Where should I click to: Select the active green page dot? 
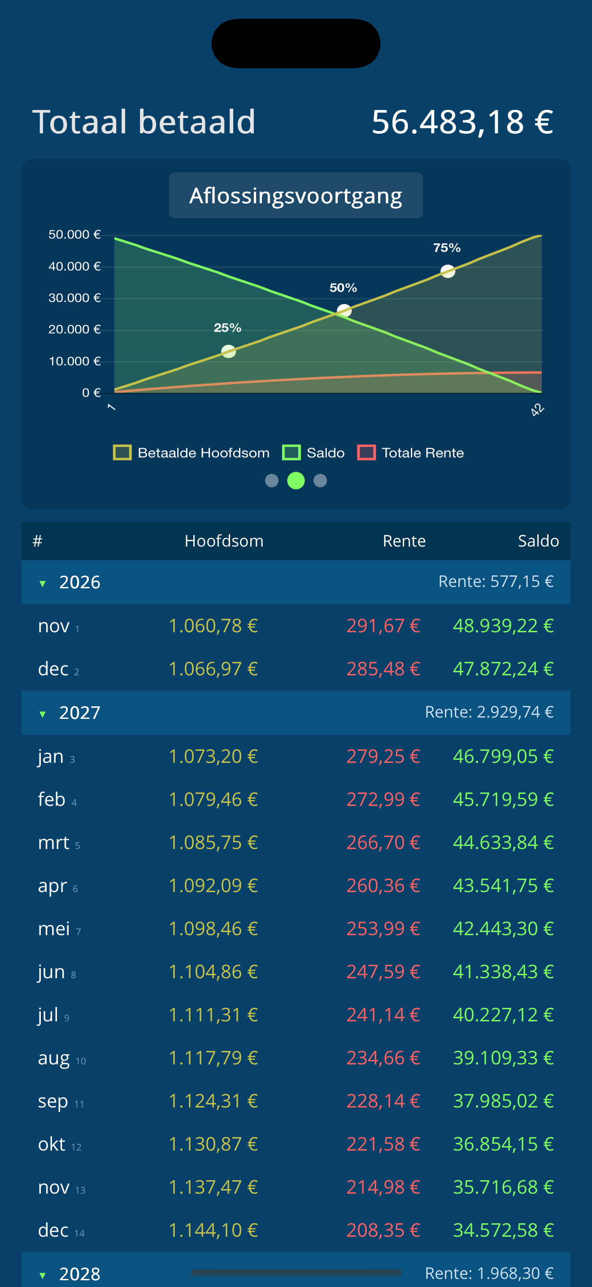296,481
